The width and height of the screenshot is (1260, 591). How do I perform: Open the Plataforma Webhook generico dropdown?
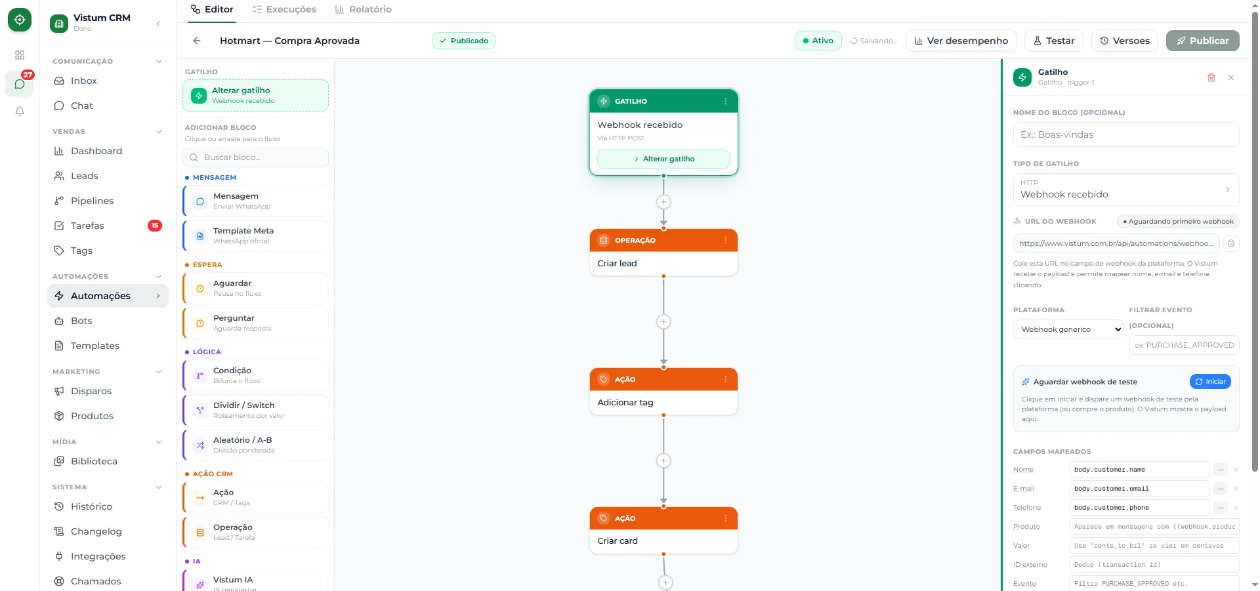point(1069,329)
